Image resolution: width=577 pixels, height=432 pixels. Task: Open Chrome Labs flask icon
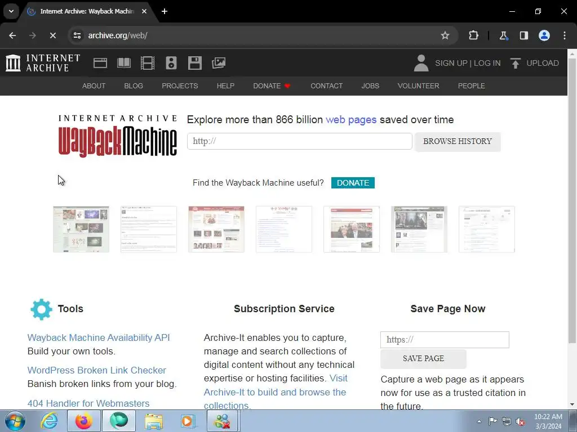(503, 35)
